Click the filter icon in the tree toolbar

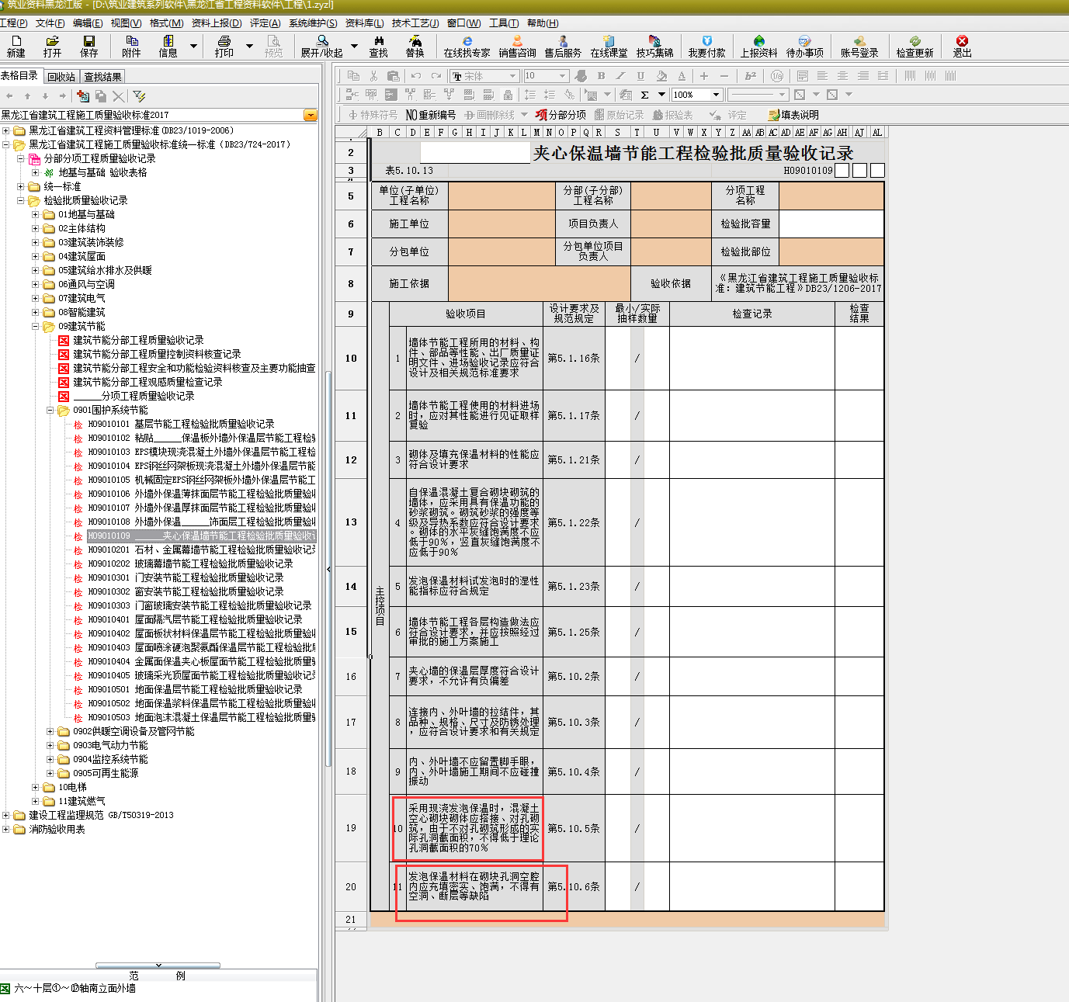(139, 96)
